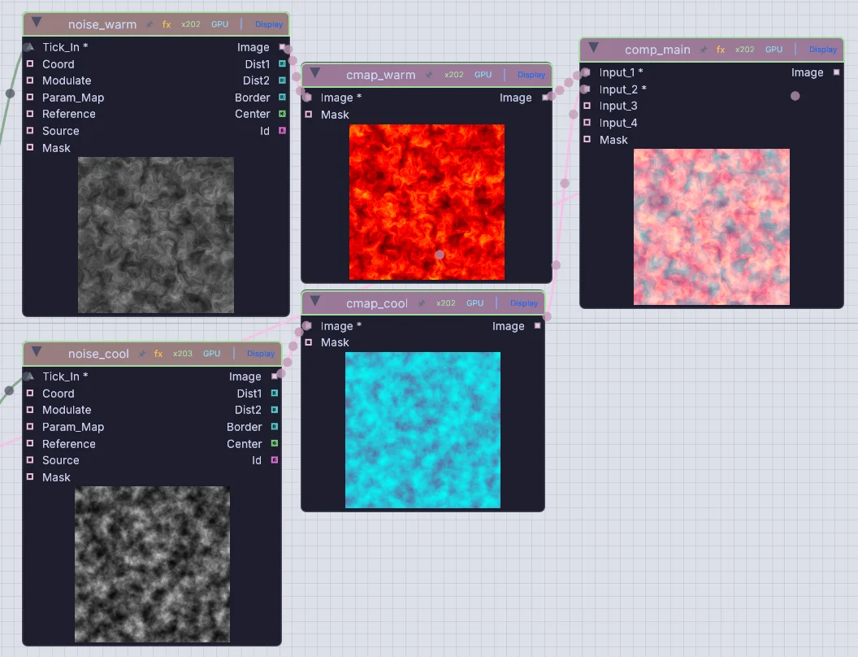Screen dimensions: 858x657
Task: Click the pin icon on cmap_warm header
Action: pos(429,75)
